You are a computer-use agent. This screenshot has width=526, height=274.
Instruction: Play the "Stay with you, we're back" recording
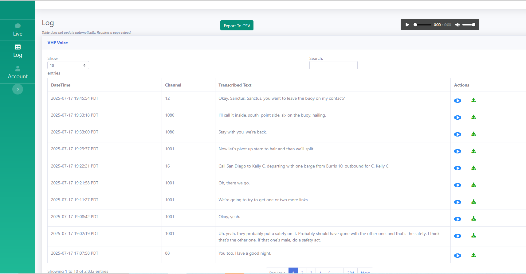tap(457, 134)
